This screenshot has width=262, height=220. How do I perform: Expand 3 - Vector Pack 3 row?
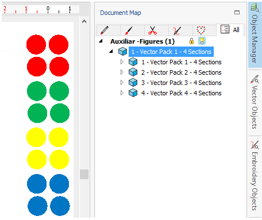click(122, 83)
